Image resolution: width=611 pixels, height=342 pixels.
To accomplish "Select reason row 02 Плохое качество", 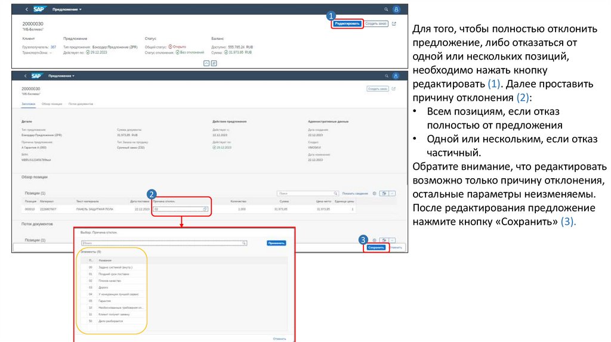I will click(184, 281).
